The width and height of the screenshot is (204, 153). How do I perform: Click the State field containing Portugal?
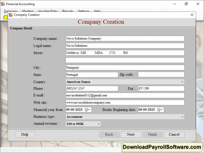click(92, 75)
